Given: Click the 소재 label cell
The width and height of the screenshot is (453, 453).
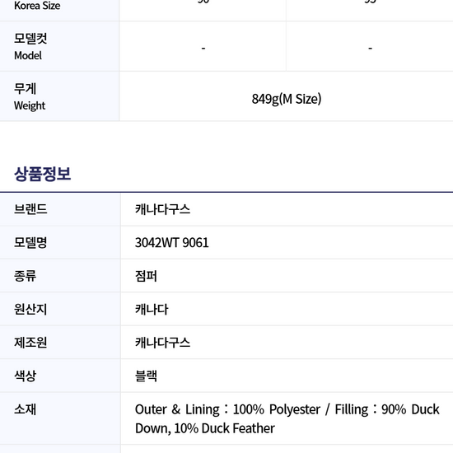Looking at the screenshot, I should coord(60,418).
